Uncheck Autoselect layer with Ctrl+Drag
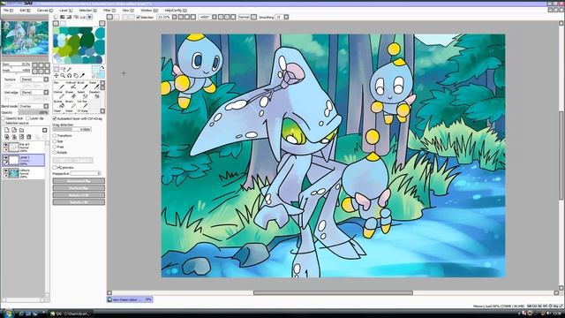The image size is (565, 318). [55, 118]
